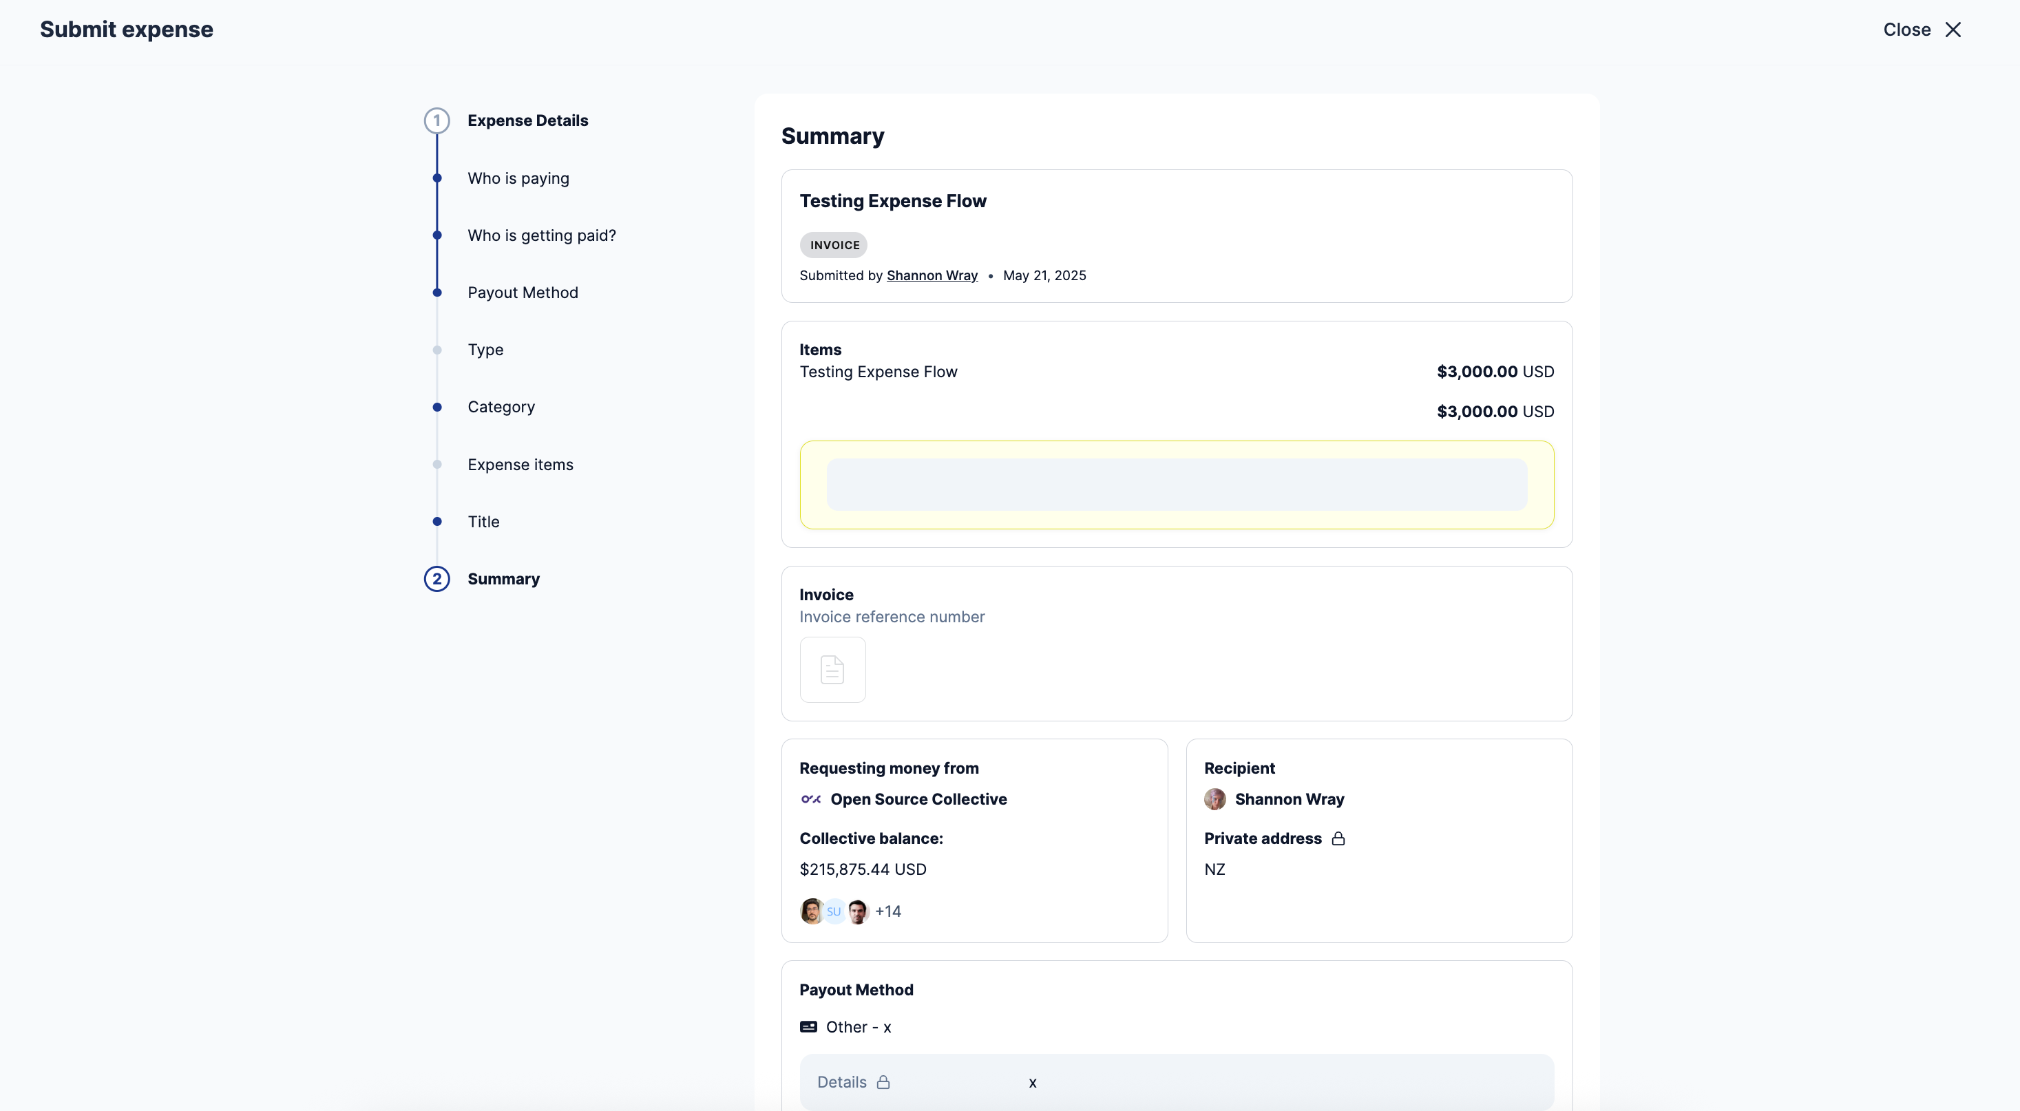This screenshot has height=1111, width=2020.
Task: Click the first admin avatar under Collective balance
Action: pos(811,911)
